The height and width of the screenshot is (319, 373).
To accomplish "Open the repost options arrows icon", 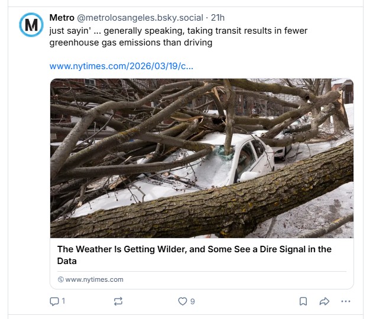I will tap(118, 301).
